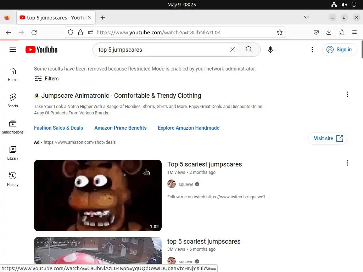Open network icon in top bar

334,5
